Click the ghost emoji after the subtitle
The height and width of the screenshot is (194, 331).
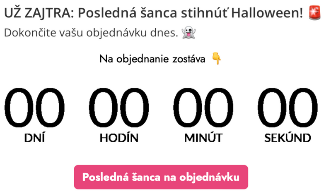(x=188, y=33)
